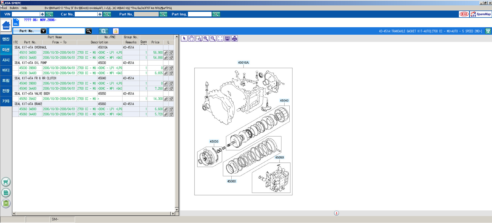The height and width of the screenshot is (223, 492).
Task: Activate the hand pan tool
Action: click(x=191, y=39)
